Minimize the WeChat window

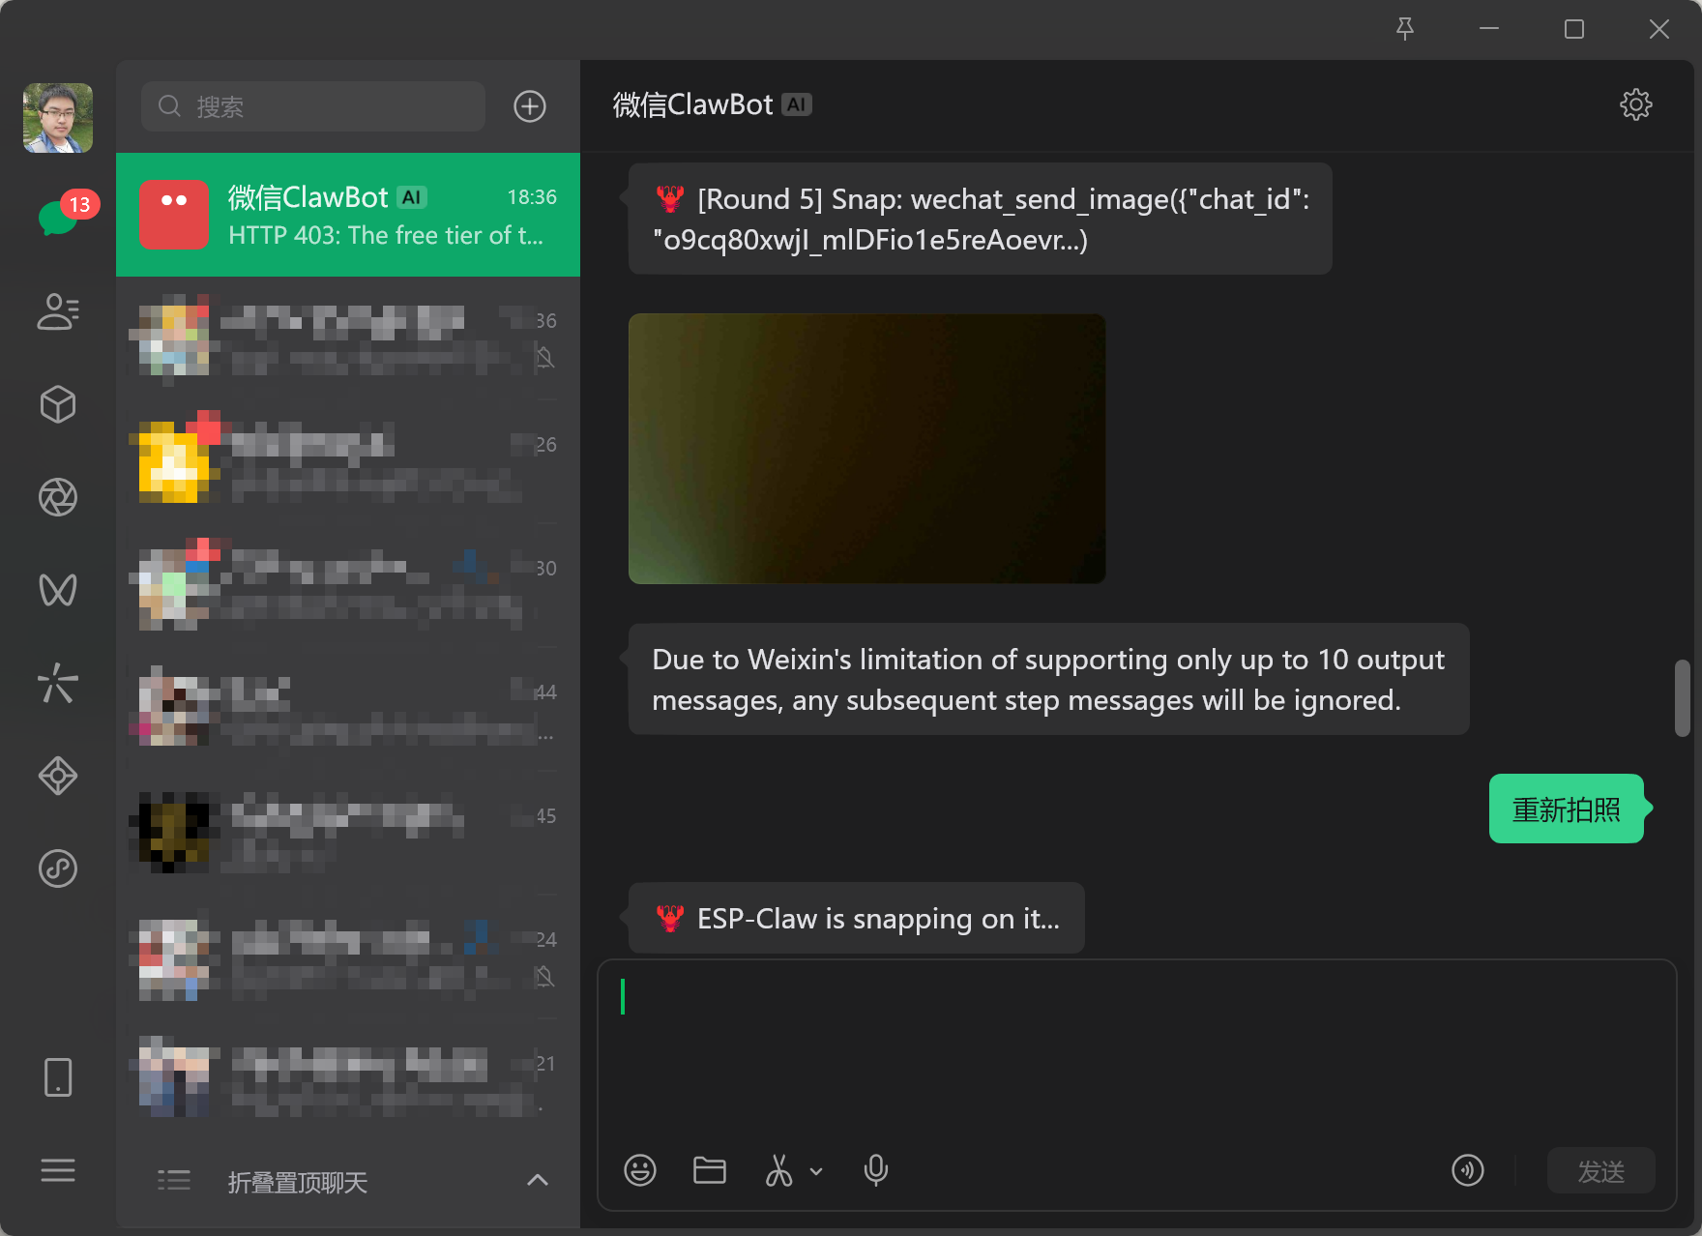(1489, 29)
